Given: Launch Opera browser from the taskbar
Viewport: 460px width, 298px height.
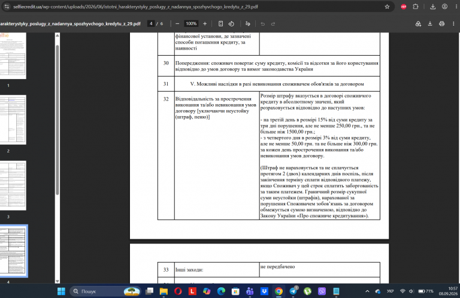Looking at the screenshot, I should pyautogui.click(x=178, y=291).
